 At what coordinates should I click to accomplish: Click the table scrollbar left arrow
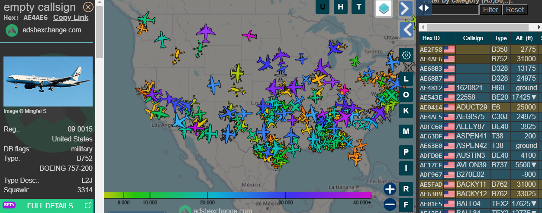423,27
